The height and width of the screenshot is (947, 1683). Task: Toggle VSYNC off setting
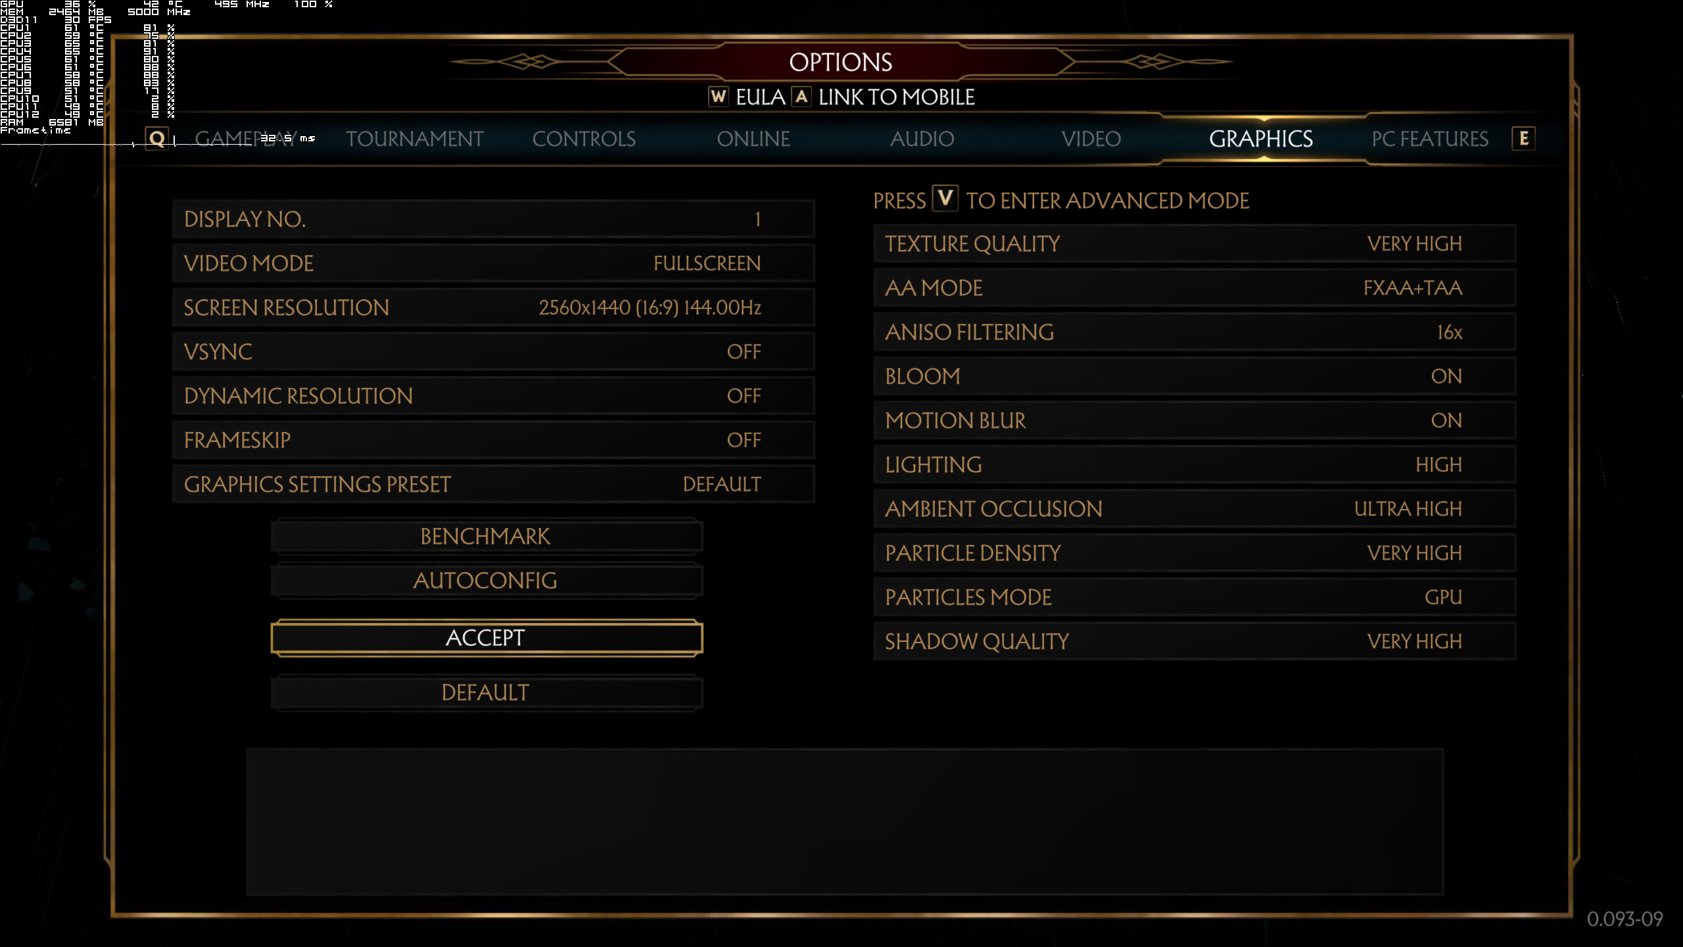pyautogui.click(x=744, y=351)
